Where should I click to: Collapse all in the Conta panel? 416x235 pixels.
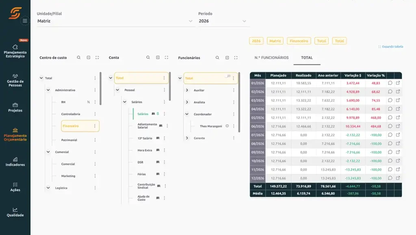click(x=158, y=58)
